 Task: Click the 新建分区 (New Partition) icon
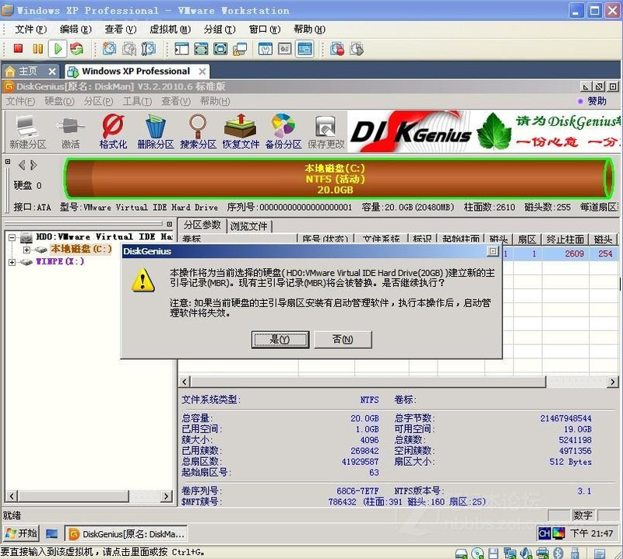(27, 131)
